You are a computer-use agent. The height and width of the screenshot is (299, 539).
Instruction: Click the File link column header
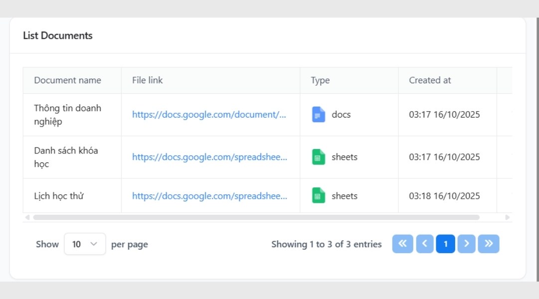(x=148, y=80)
